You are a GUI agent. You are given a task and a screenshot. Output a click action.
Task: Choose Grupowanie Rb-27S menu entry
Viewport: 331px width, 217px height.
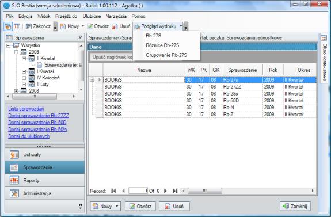click(166, 55)
